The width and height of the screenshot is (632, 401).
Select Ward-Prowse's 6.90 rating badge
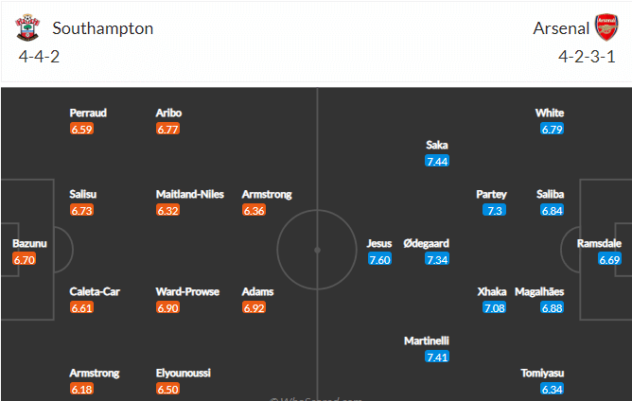click(x=168, y=308)
